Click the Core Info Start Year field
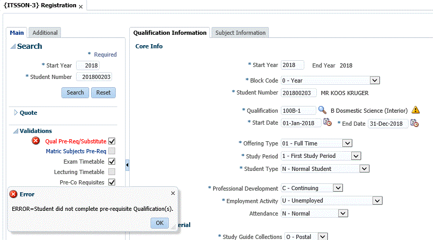The width and height of the screenshot is (433, 240). [x=292, y=65]
